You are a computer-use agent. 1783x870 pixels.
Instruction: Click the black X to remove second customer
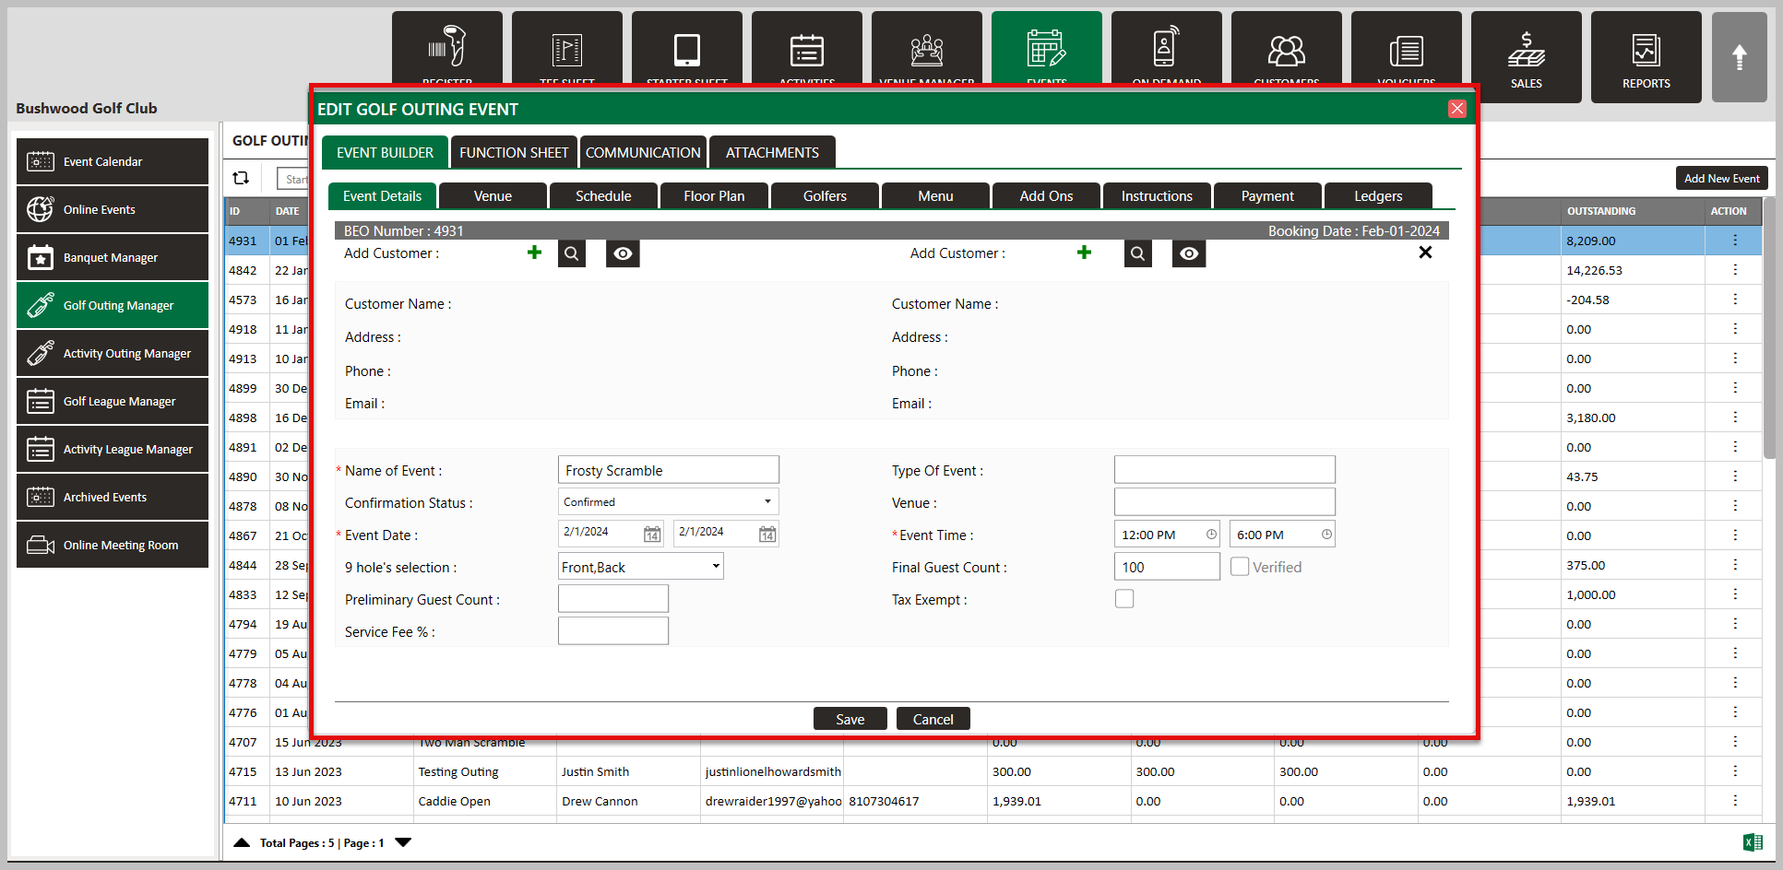1425,253
